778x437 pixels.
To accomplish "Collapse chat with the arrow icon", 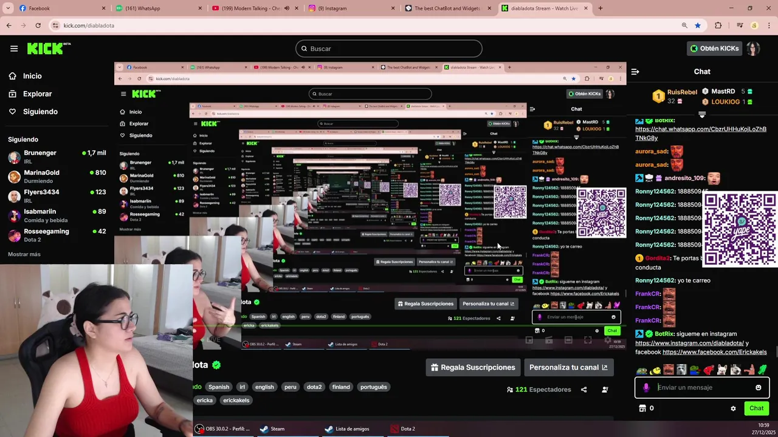I will tap(635, 72).
